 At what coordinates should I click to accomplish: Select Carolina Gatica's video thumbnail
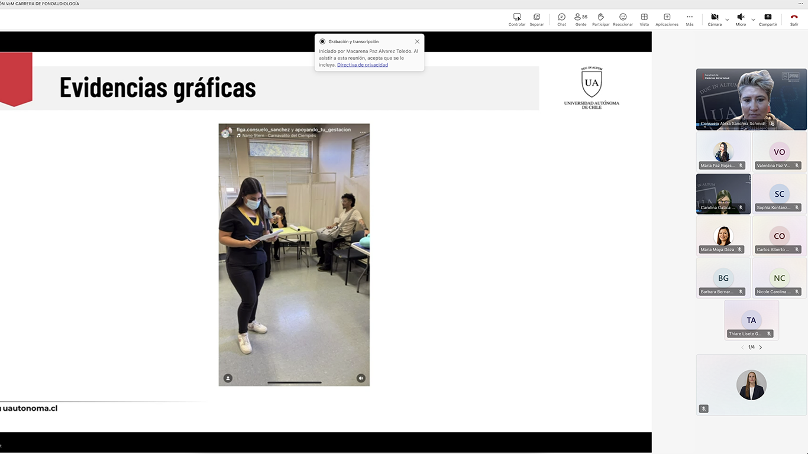pos(722,193)
